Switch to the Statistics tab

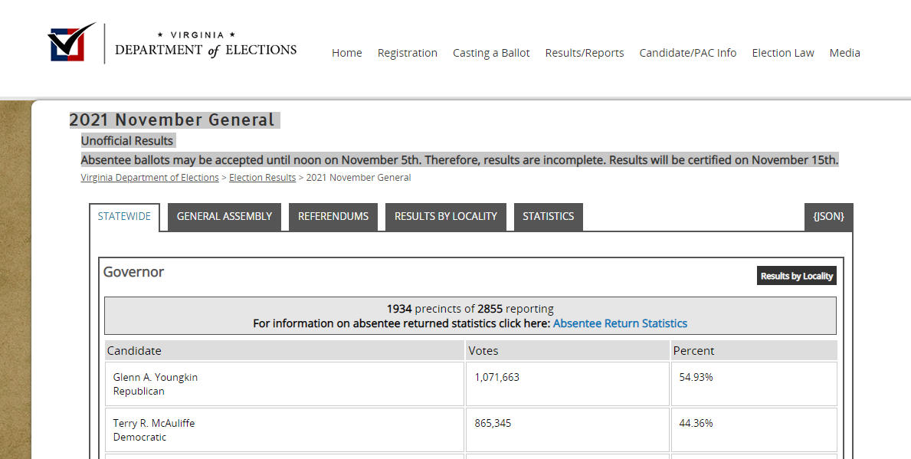tap(548, 217)
